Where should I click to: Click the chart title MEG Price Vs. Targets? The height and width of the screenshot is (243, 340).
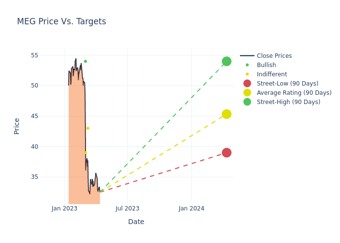62,21
